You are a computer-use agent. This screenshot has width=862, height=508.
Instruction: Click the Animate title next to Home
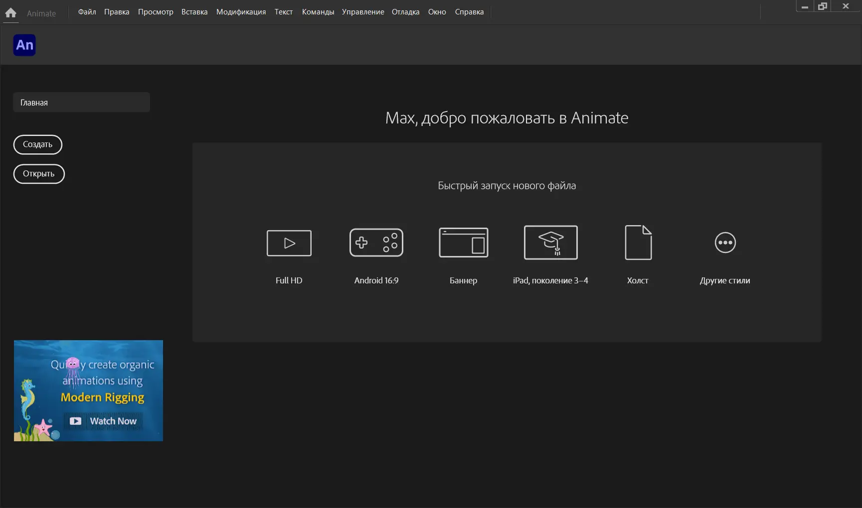pos(41,13)
